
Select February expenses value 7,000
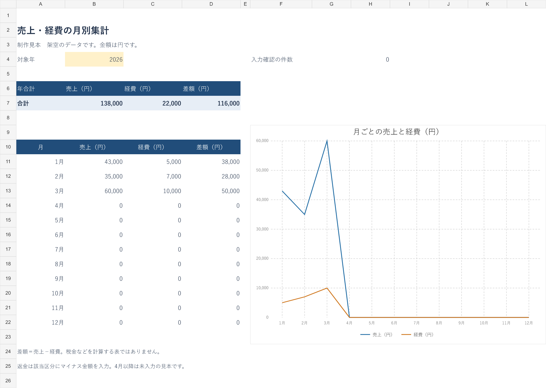tap(152, 176)
